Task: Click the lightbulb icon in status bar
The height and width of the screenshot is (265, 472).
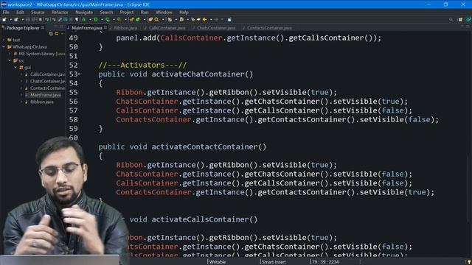Action: click(469, 262)
